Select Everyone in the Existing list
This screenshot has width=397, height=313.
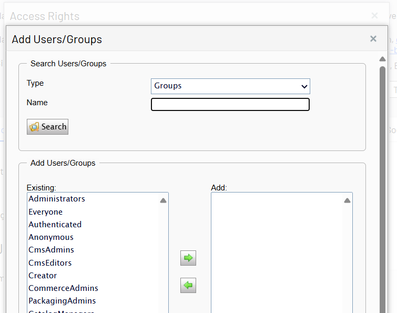click(x=46, y=212)
